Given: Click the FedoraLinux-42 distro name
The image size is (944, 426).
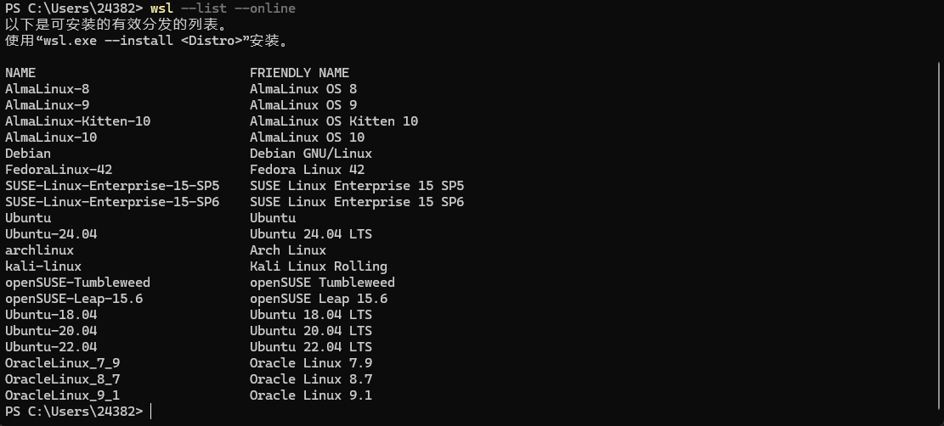Looking at the screenshot, I should click(x=59, y=170).
